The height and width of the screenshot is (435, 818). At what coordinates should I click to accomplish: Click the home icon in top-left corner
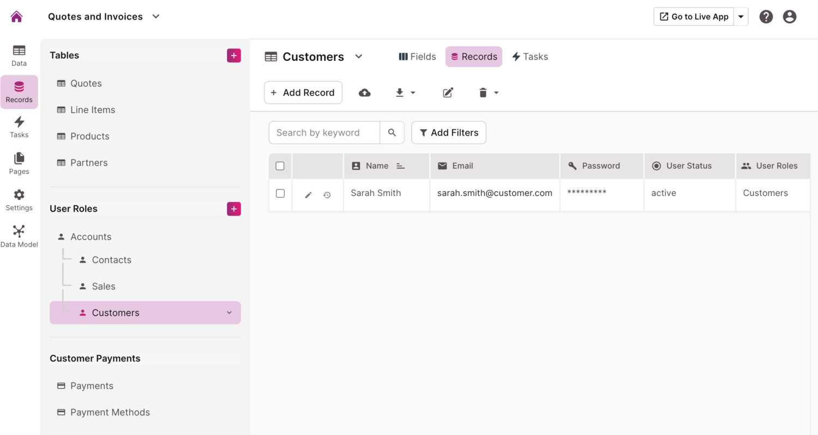pos(17,17)
